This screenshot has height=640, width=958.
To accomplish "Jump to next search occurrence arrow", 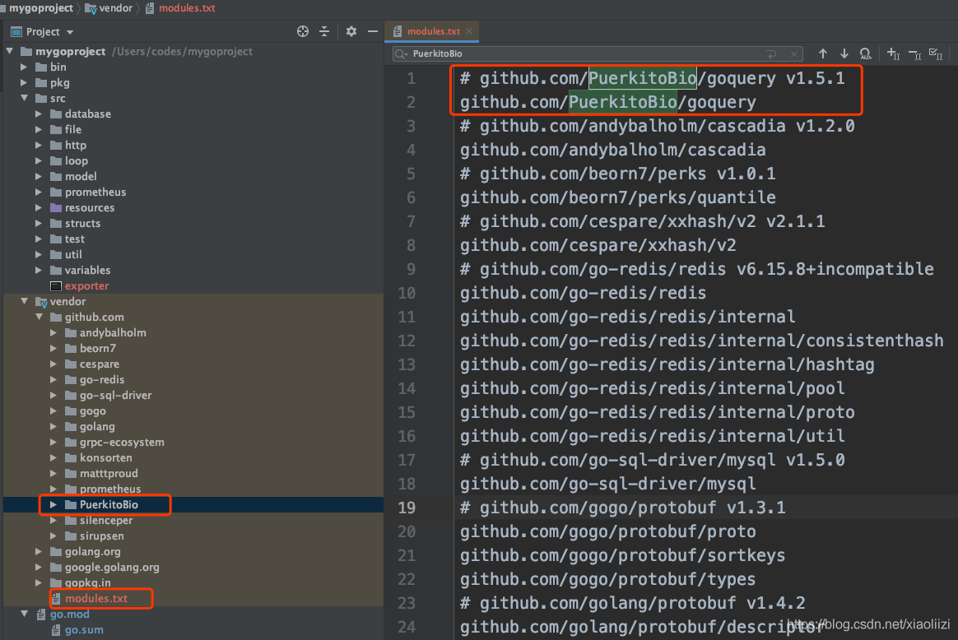I will [844, 53].
